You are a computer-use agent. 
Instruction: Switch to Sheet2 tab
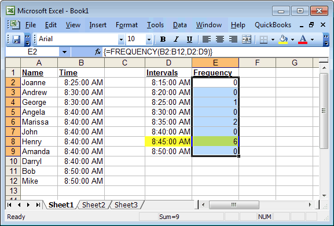click(x=94, y=205)
